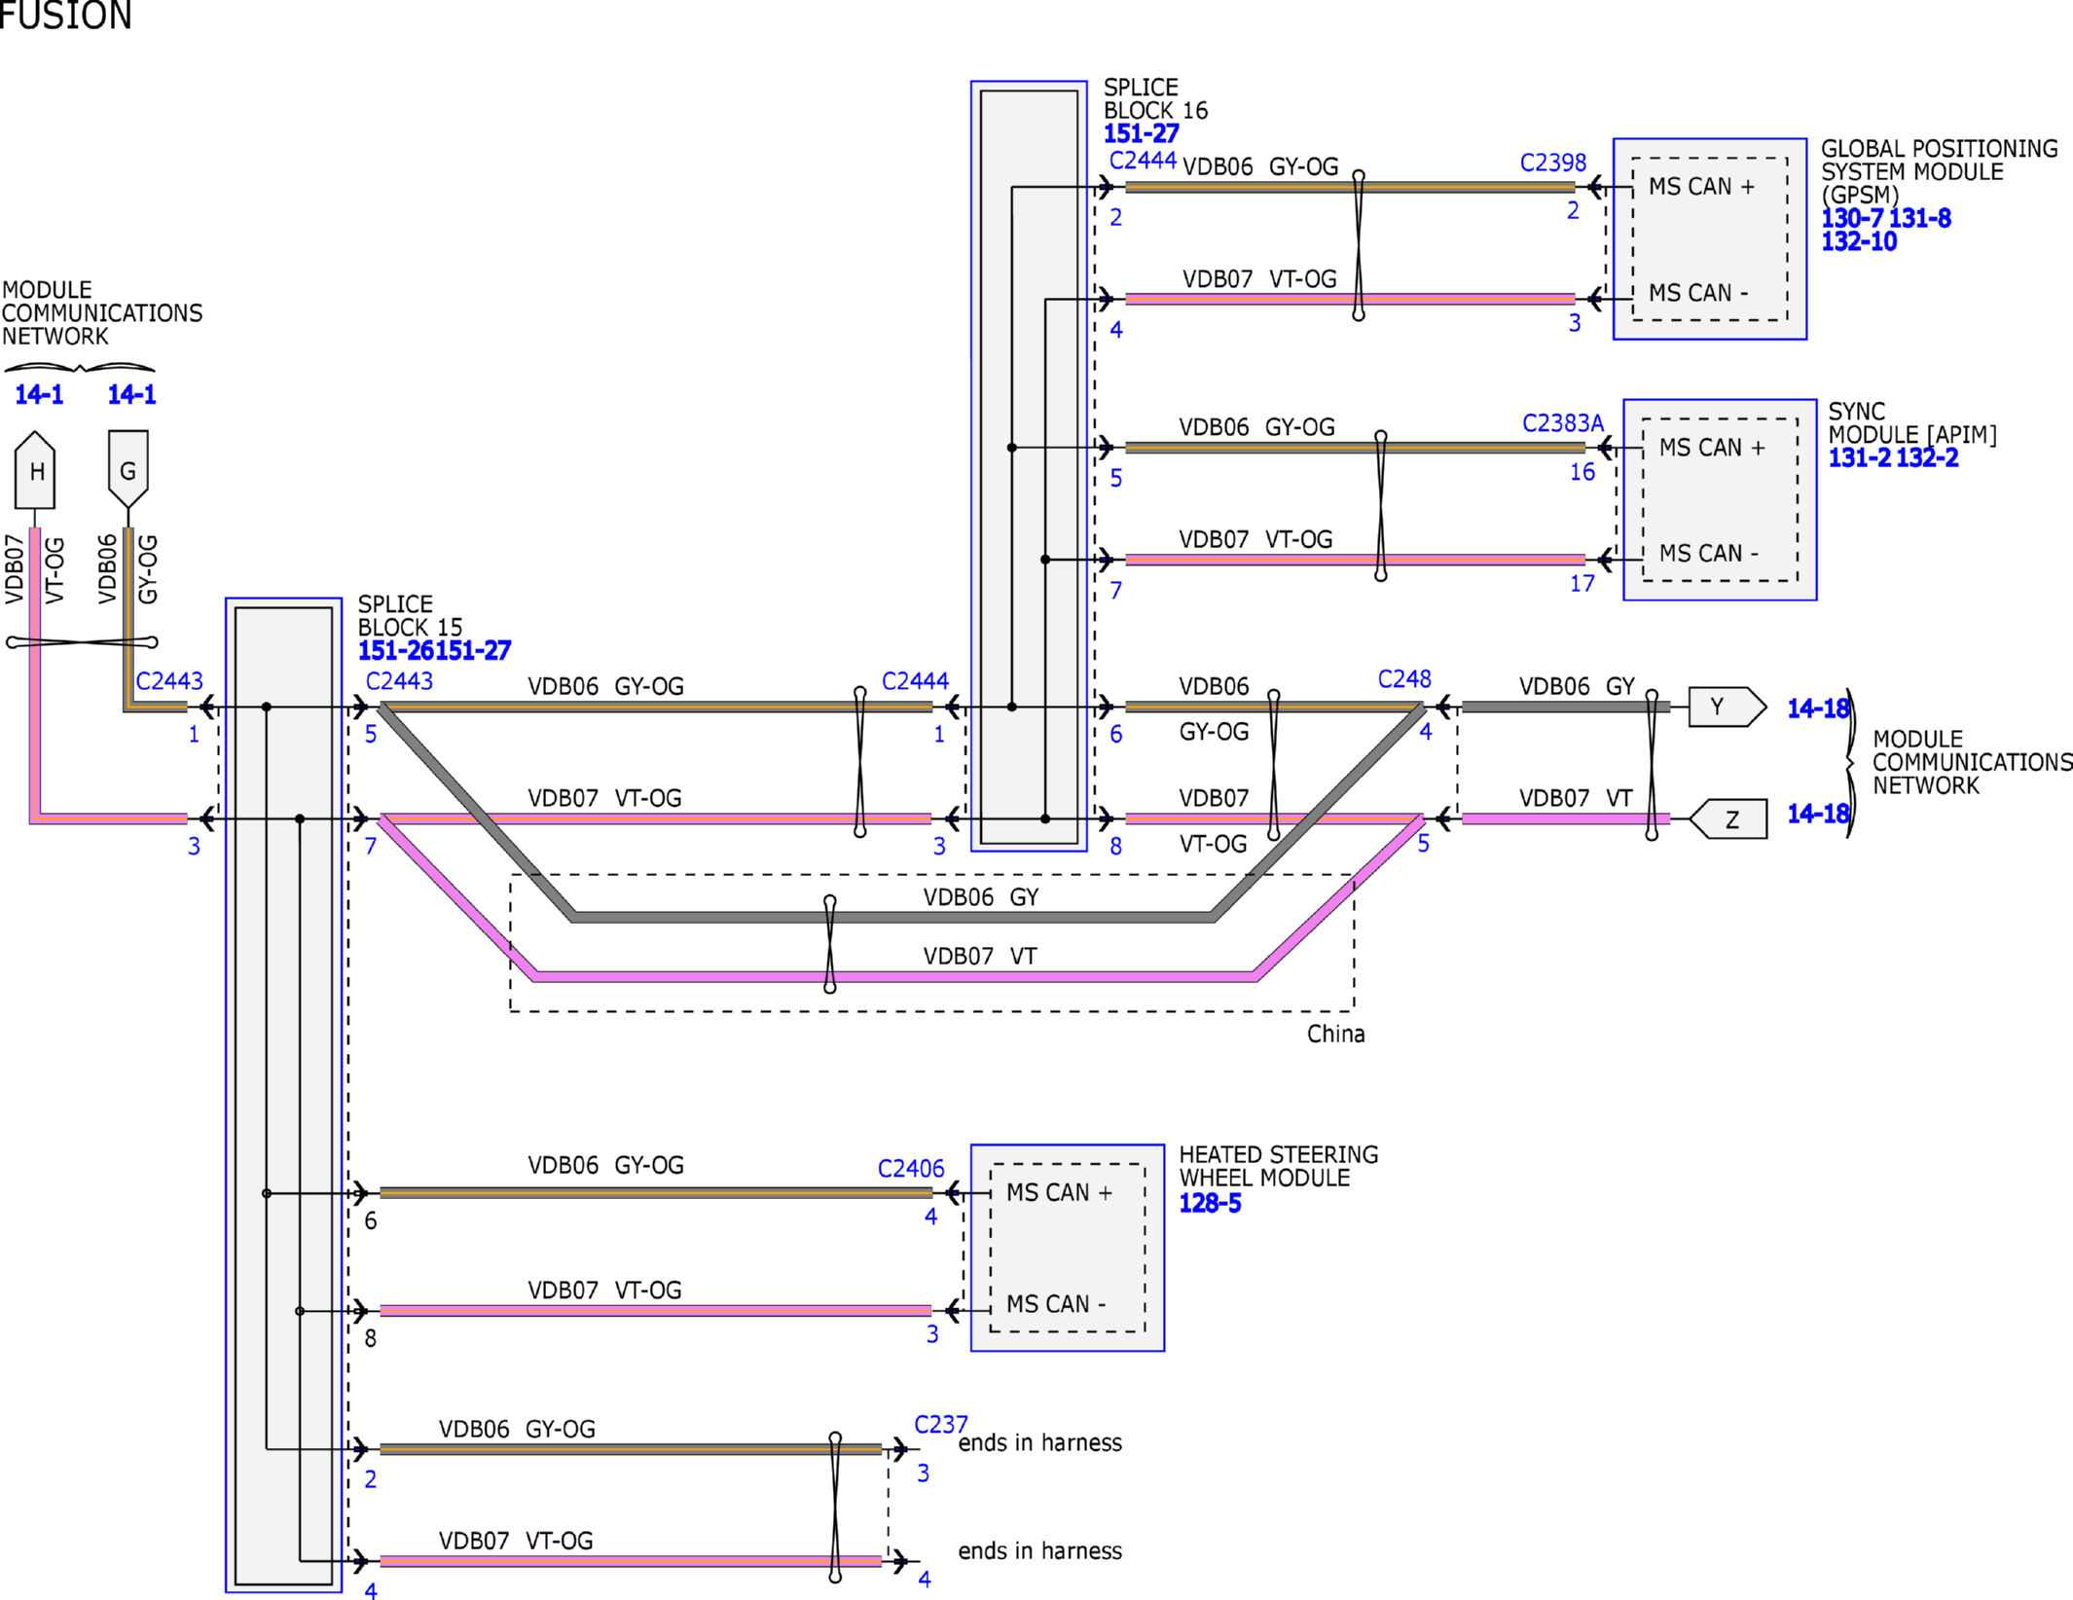Select the VDB06 GY wire label near connector Y
Viewport: 2073px width, 1600px height.
(1577, 686)
